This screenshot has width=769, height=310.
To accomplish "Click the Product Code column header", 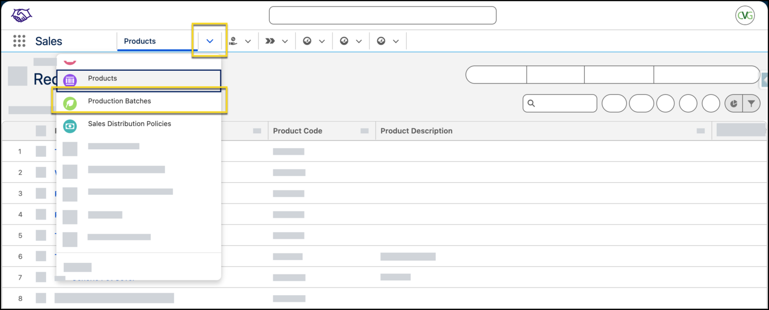I will click(x=322, y=131).
